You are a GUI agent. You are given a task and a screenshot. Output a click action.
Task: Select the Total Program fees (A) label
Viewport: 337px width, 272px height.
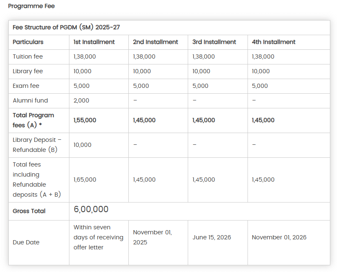[33, 120]
